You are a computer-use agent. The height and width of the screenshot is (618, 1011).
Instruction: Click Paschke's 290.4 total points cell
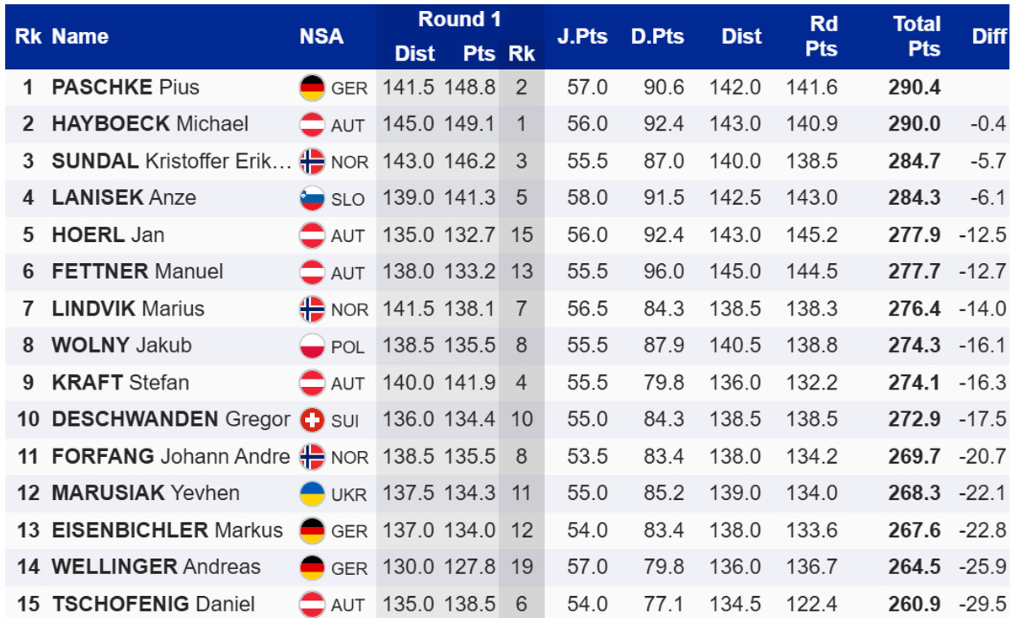(914, 88)
